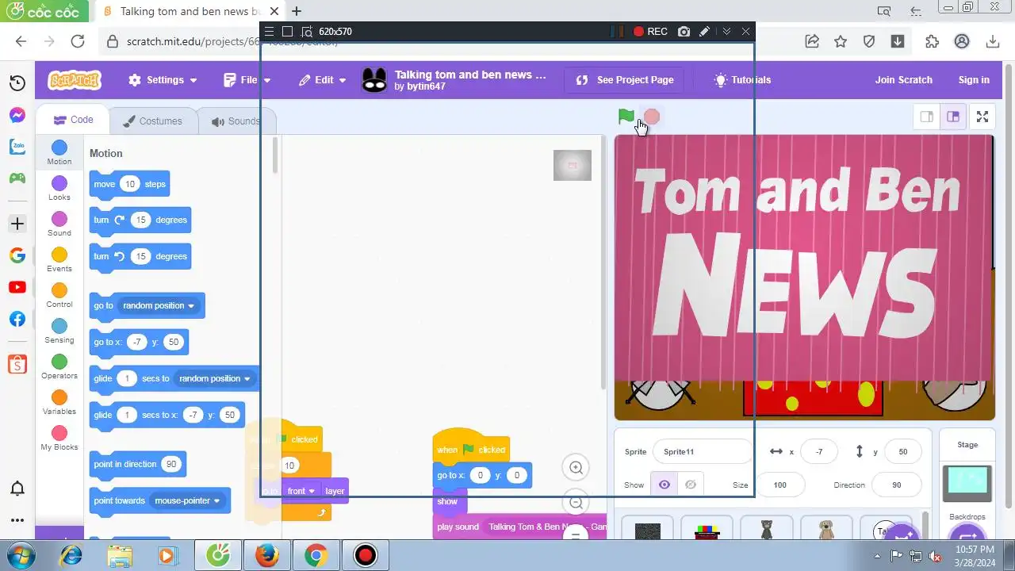
Task: Show the sprite using the eye button
Action: [664, 485]
